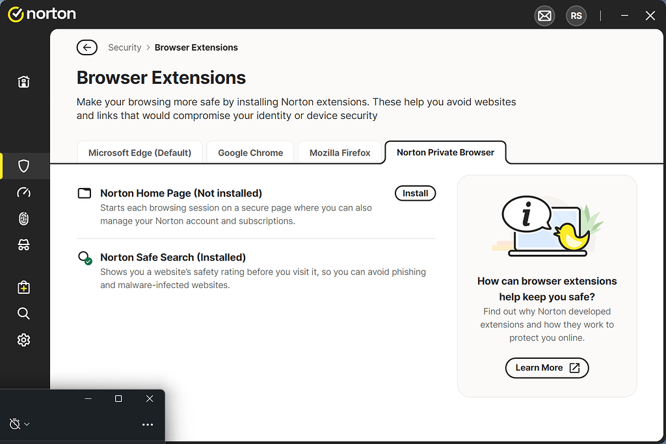This screenshot has width=666, height=444.
Task: Open the store icon in the sidebar
Action: pyautogui.click(x=23, y=287)
